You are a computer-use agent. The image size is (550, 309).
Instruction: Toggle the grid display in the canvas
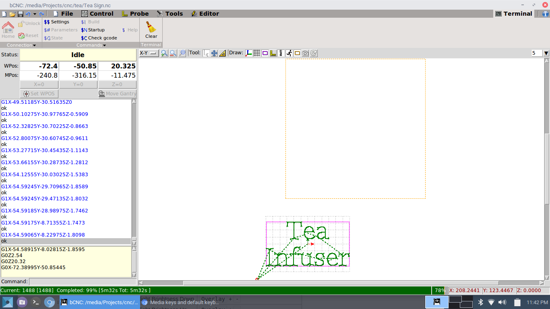point(257,53)
